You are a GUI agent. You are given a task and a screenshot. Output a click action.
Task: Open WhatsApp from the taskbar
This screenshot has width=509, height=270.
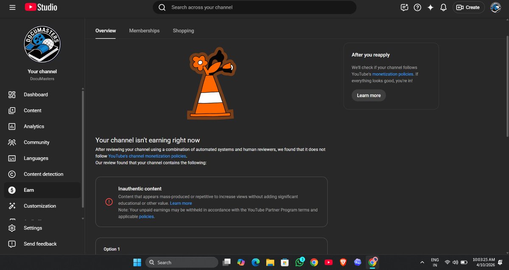click(x=299, y=262)
